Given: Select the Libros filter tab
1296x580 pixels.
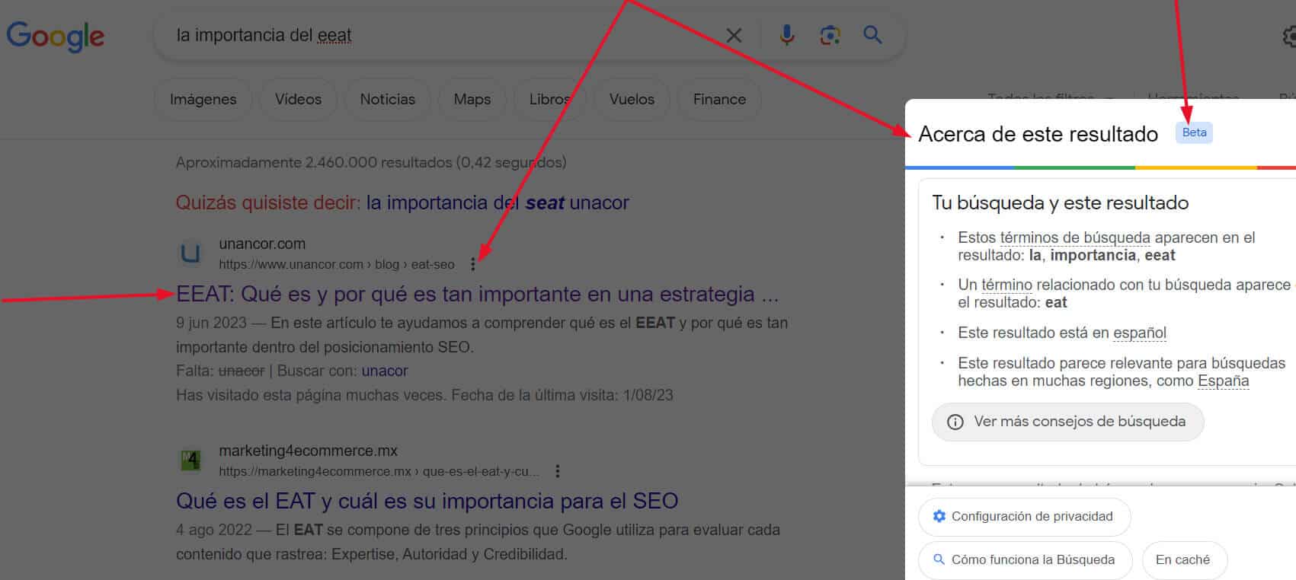Looking at the screenshot, I should (x=550, y=99).
